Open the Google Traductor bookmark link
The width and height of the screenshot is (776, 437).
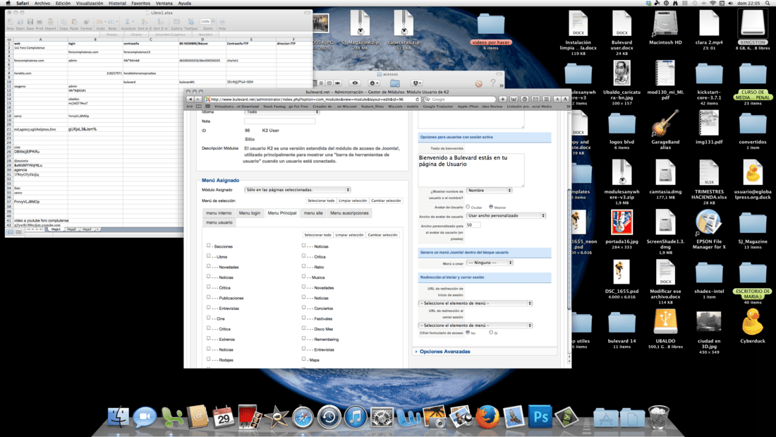tap(438, 107)
